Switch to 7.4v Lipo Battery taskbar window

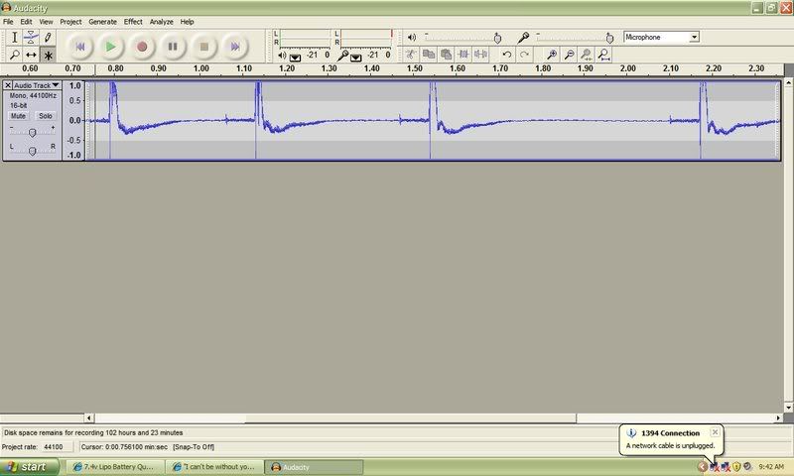(x=117, y=467)
